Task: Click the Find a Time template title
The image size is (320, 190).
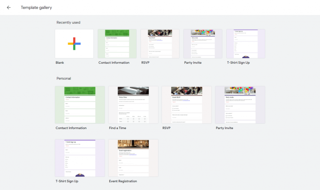Action: click(117, 128)
